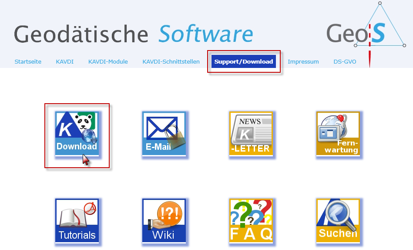
Task: Open the KAVDI Download tile
Action: (77, 134)
